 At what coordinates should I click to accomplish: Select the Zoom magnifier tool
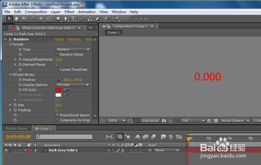[24, 18]
